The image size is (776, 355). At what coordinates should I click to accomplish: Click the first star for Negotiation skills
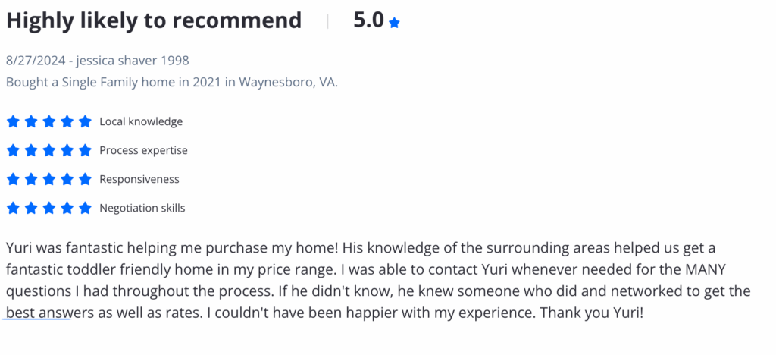(13, 208)
